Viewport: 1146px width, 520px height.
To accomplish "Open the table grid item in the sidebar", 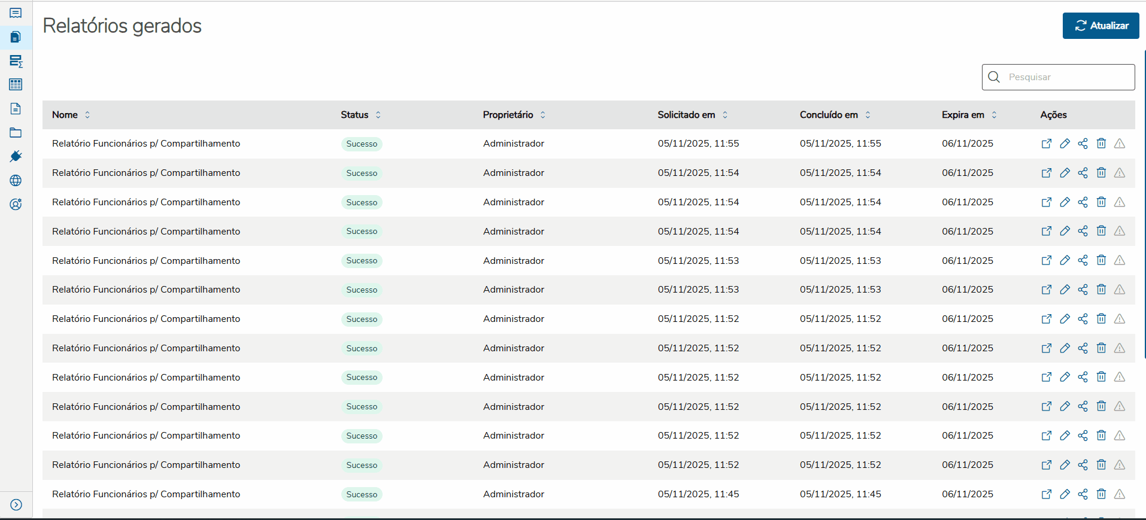I will (x=16, y=84).
